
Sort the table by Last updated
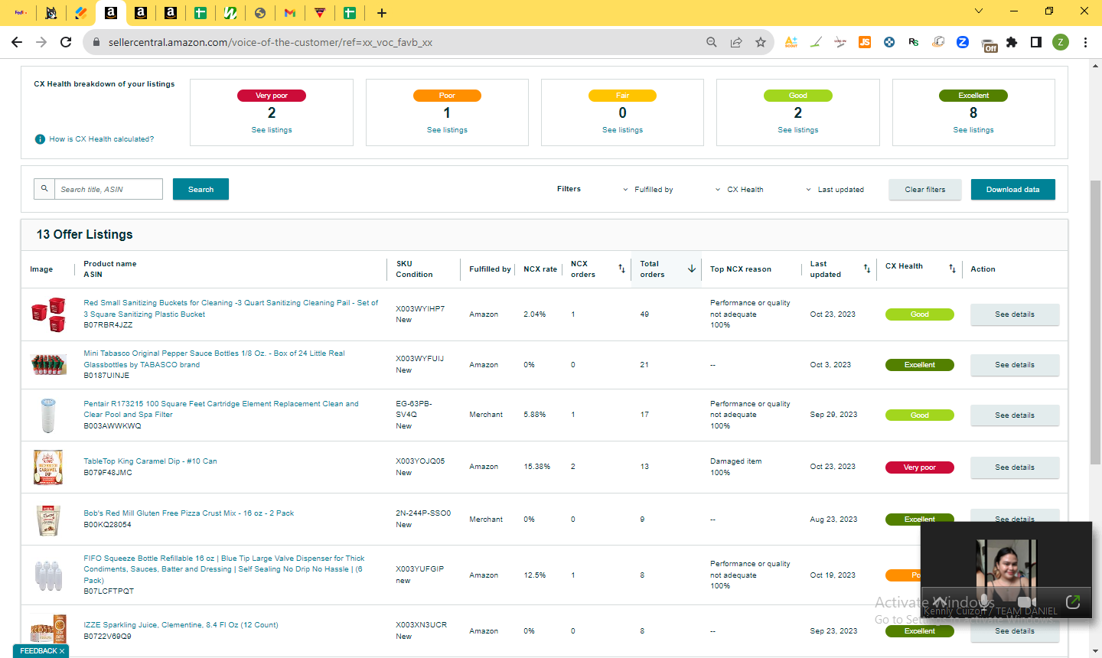[x=867, y=269]
